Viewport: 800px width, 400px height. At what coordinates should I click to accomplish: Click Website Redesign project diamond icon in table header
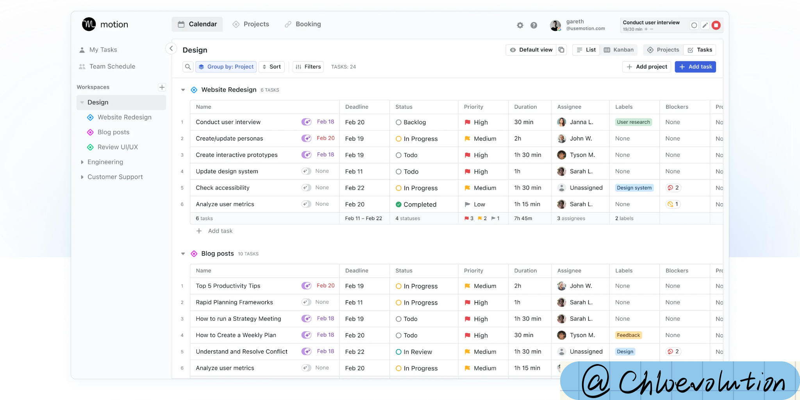click(194, 90)
